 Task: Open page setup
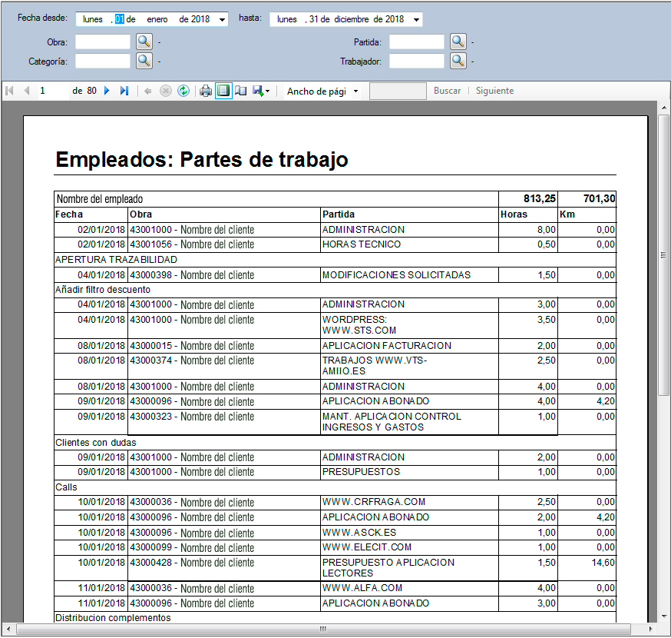click(x=241, y=91)
